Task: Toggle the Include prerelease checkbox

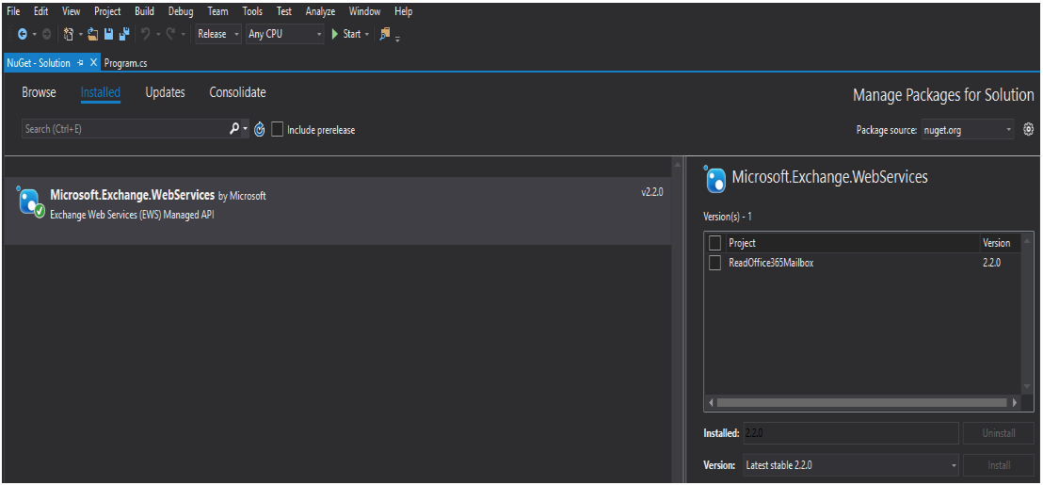Action: point(278,129)
